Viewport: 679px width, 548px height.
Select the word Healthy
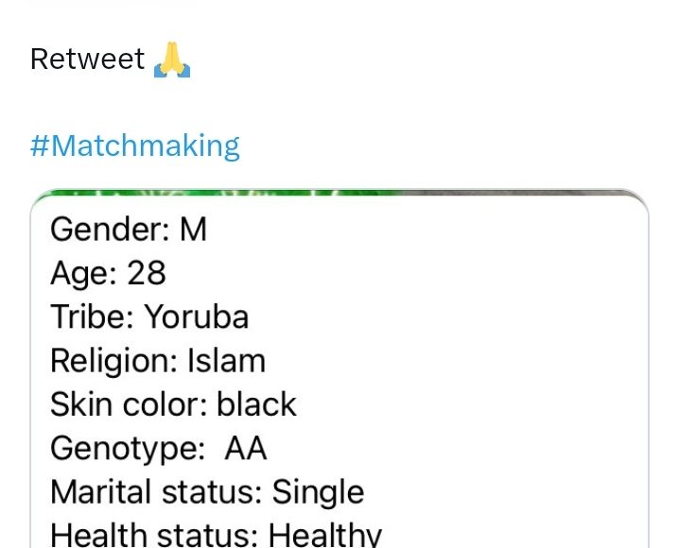pyautogui.click(x=325, y=535)
